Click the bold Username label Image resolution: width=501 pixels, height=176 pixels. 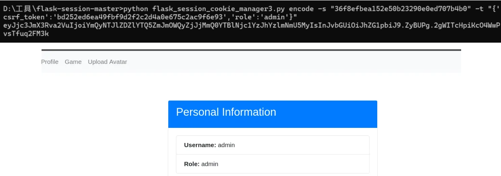point(200,145)
